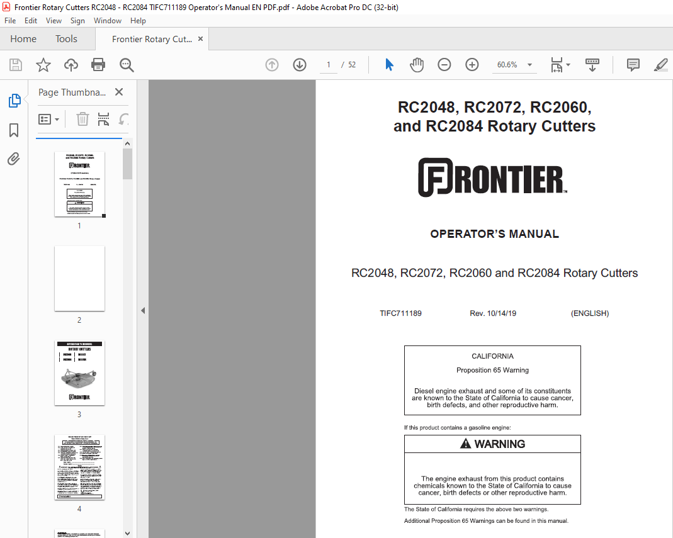Open the zoom level 60.6% dropdown
The image size is (673, 538).
pos(529,65)
